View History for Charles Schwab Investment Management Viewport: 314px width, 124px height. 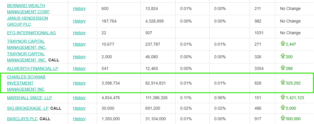coord(79,83)
